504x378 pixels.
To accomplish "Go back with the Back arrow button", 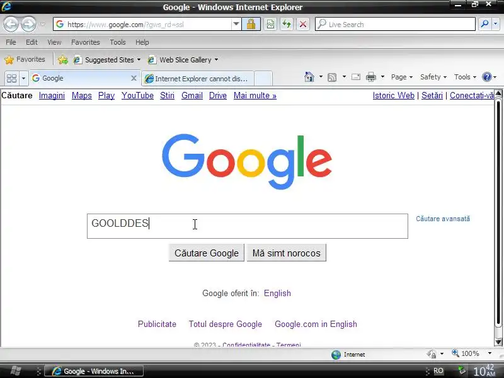I will (11, 24).
